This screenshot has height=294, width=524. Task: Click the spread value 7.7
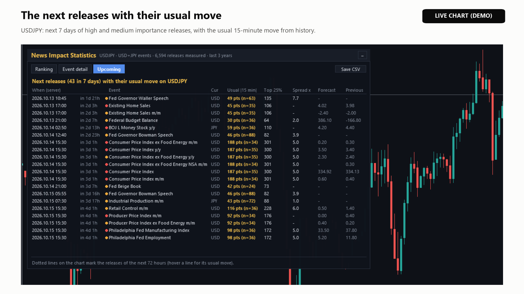[296, 98]
